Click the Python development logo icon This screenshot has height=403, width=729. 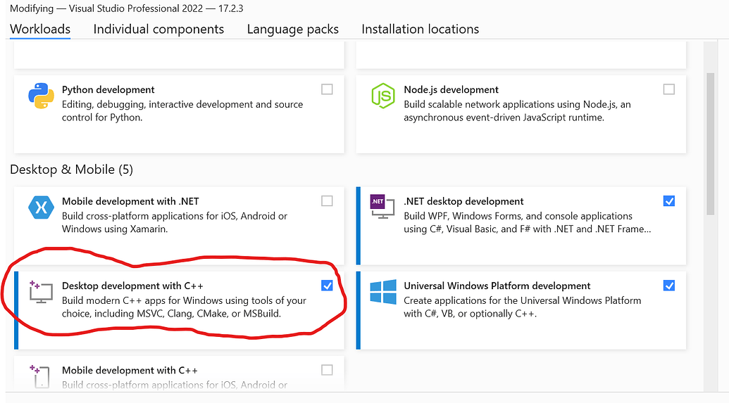click(x=41, y=96)
